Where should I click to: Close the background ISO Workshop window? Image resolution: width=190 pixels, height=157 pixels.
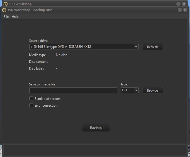[184, 4]
